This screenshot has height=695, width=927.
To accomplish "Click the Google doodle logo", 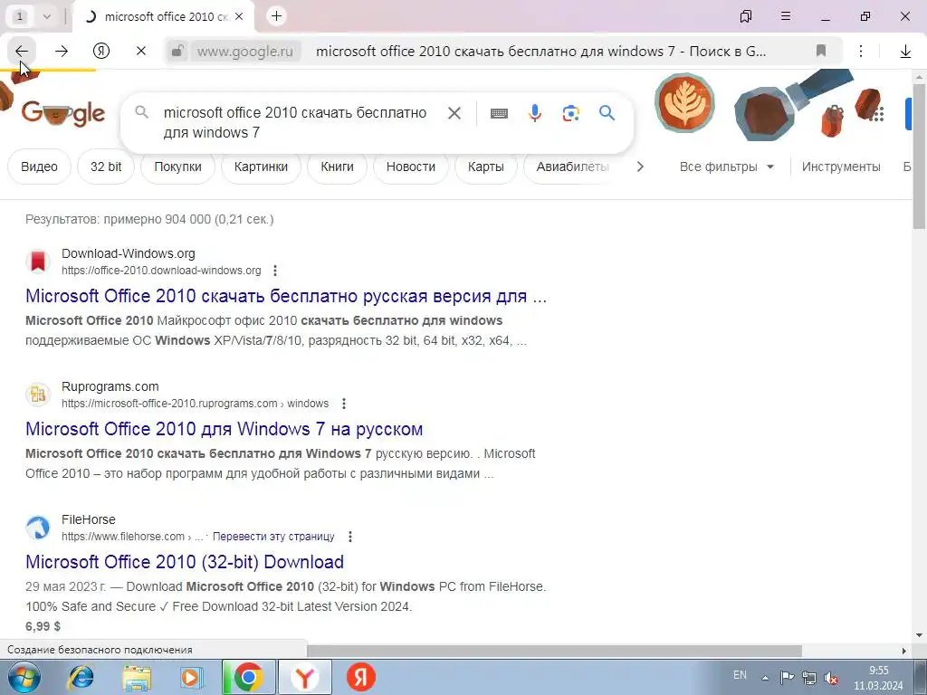I will [x=63, y=113].
